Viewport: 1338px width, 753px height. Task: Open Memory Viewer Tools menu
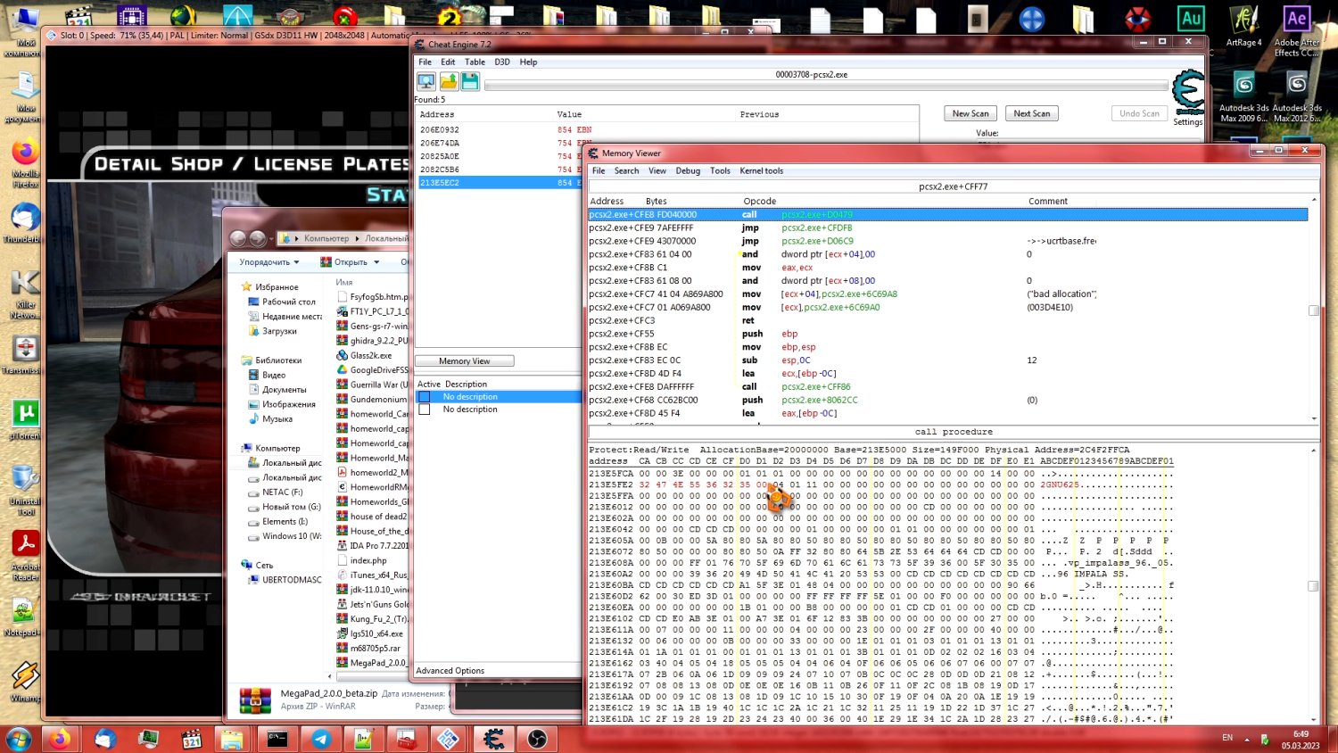pyautogui.click(x=720, y=171)
